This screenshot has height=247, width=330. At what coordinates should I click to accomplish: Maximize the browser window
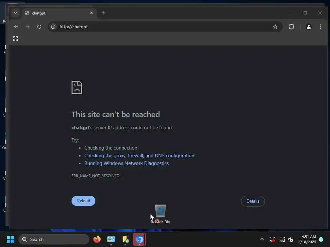305,13
